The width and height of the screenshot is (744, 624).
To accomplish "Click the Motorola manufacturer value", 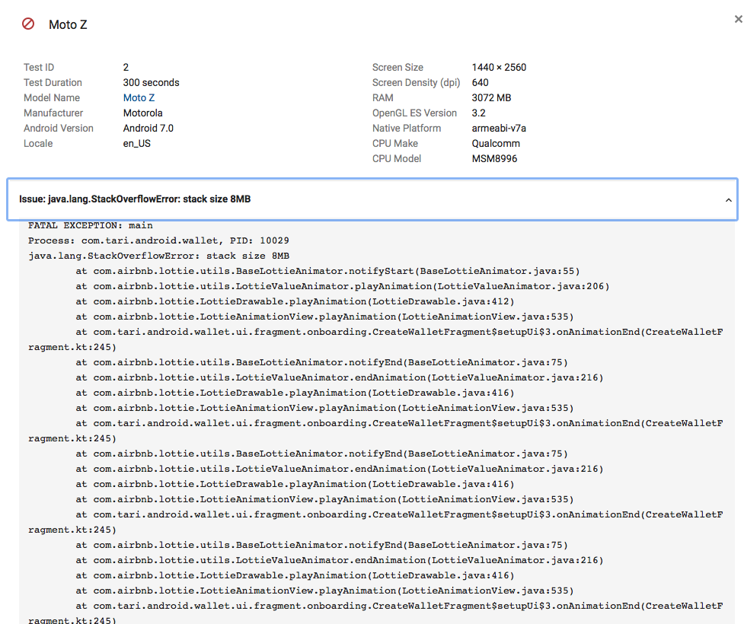I will (143, 113).
